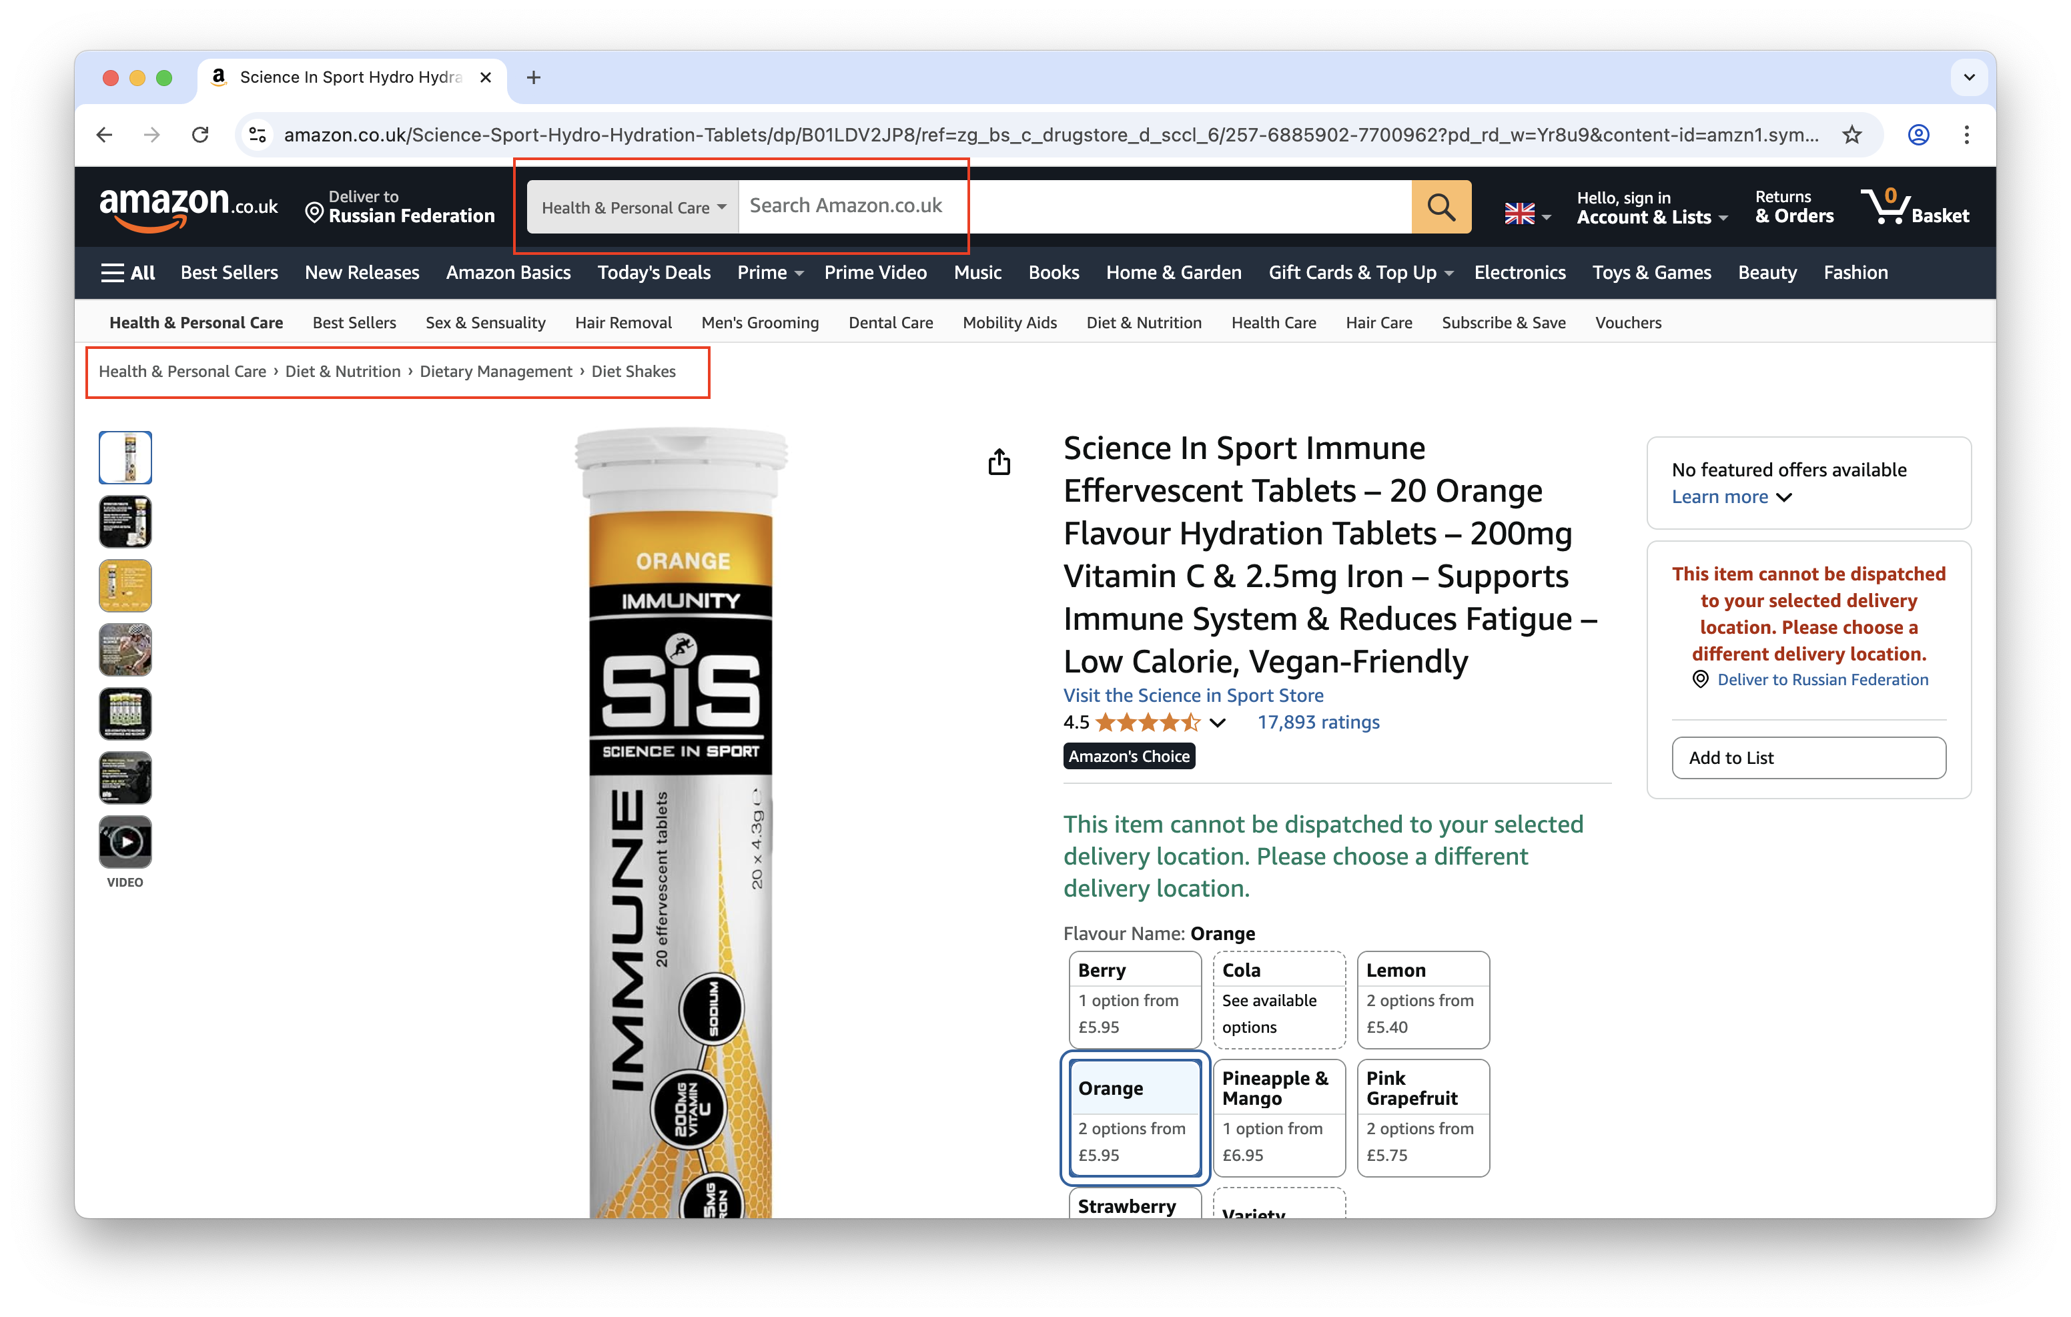Open the All hamburger menu

[x=127, y=273]
